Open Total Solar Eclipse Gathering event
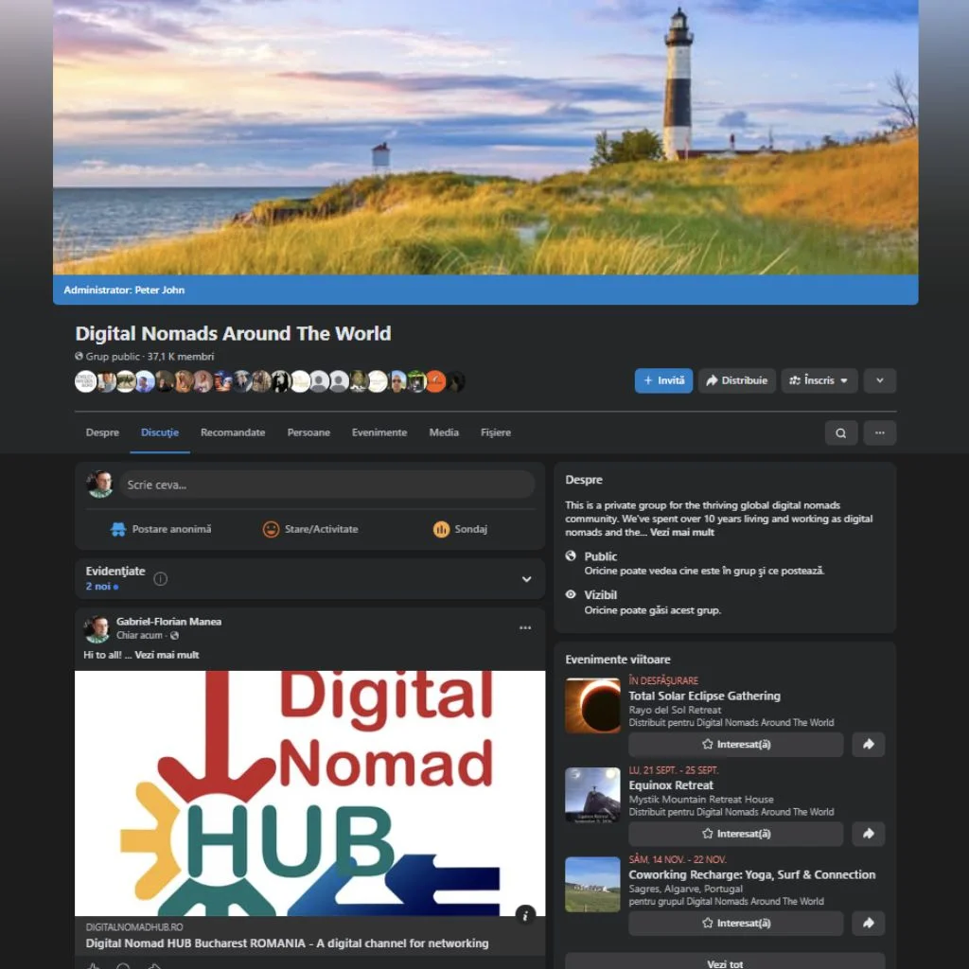The width and height of the screenshot is (969, 969). tap(704, 696)
